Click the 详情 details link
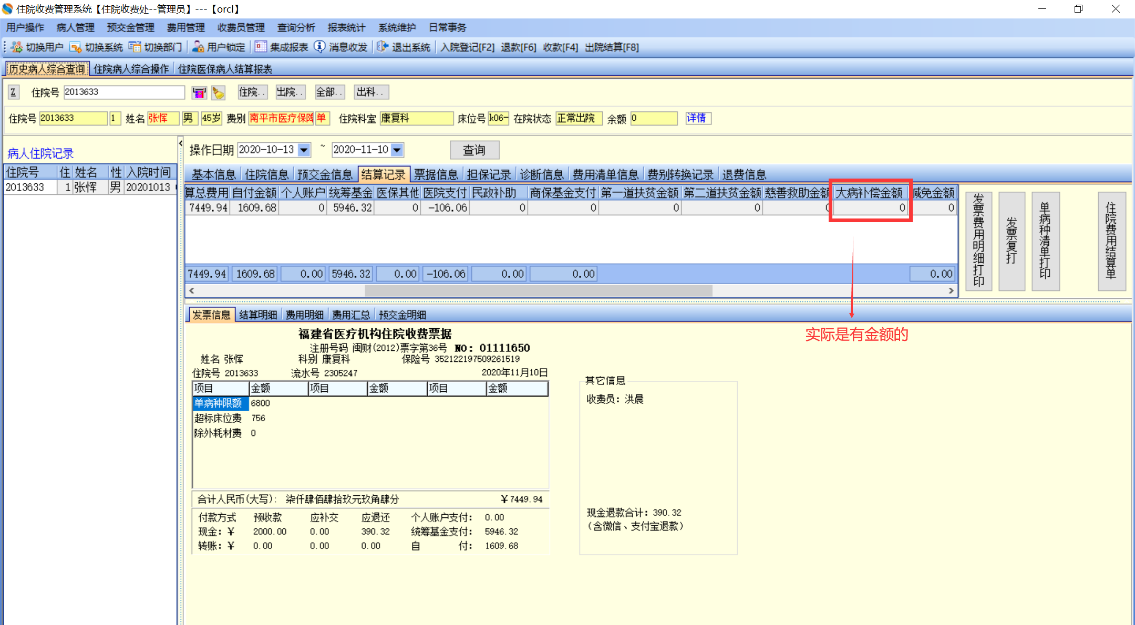 (x=696, y=118)
